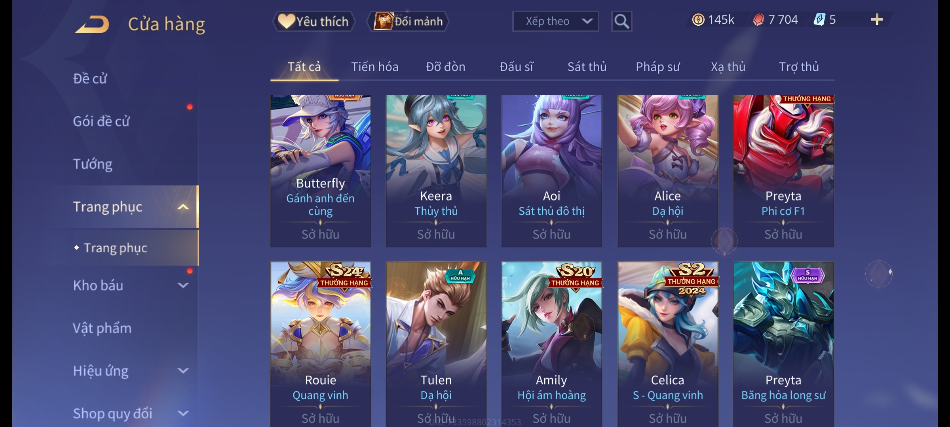Tap the blue voucher ticket icon
950x427 pixels.
point(819,19)
